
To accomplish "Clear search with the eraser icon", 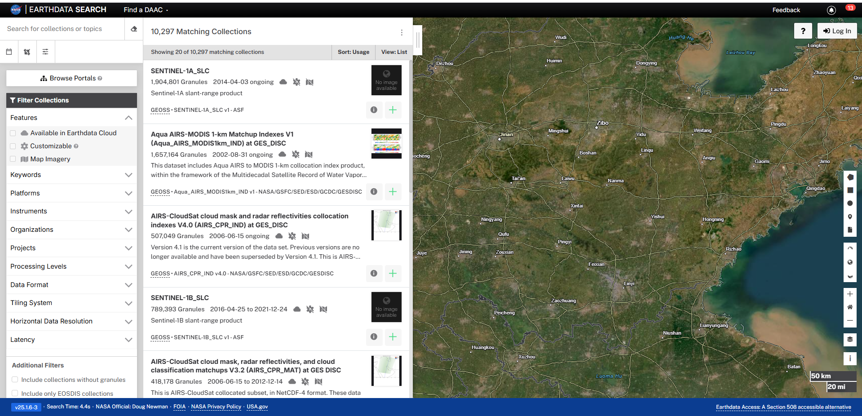I will (134, 29).
